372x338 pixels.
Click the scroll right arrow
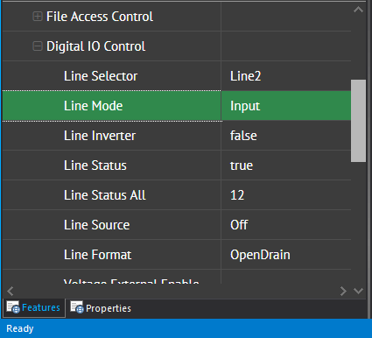tap(343, 291)
